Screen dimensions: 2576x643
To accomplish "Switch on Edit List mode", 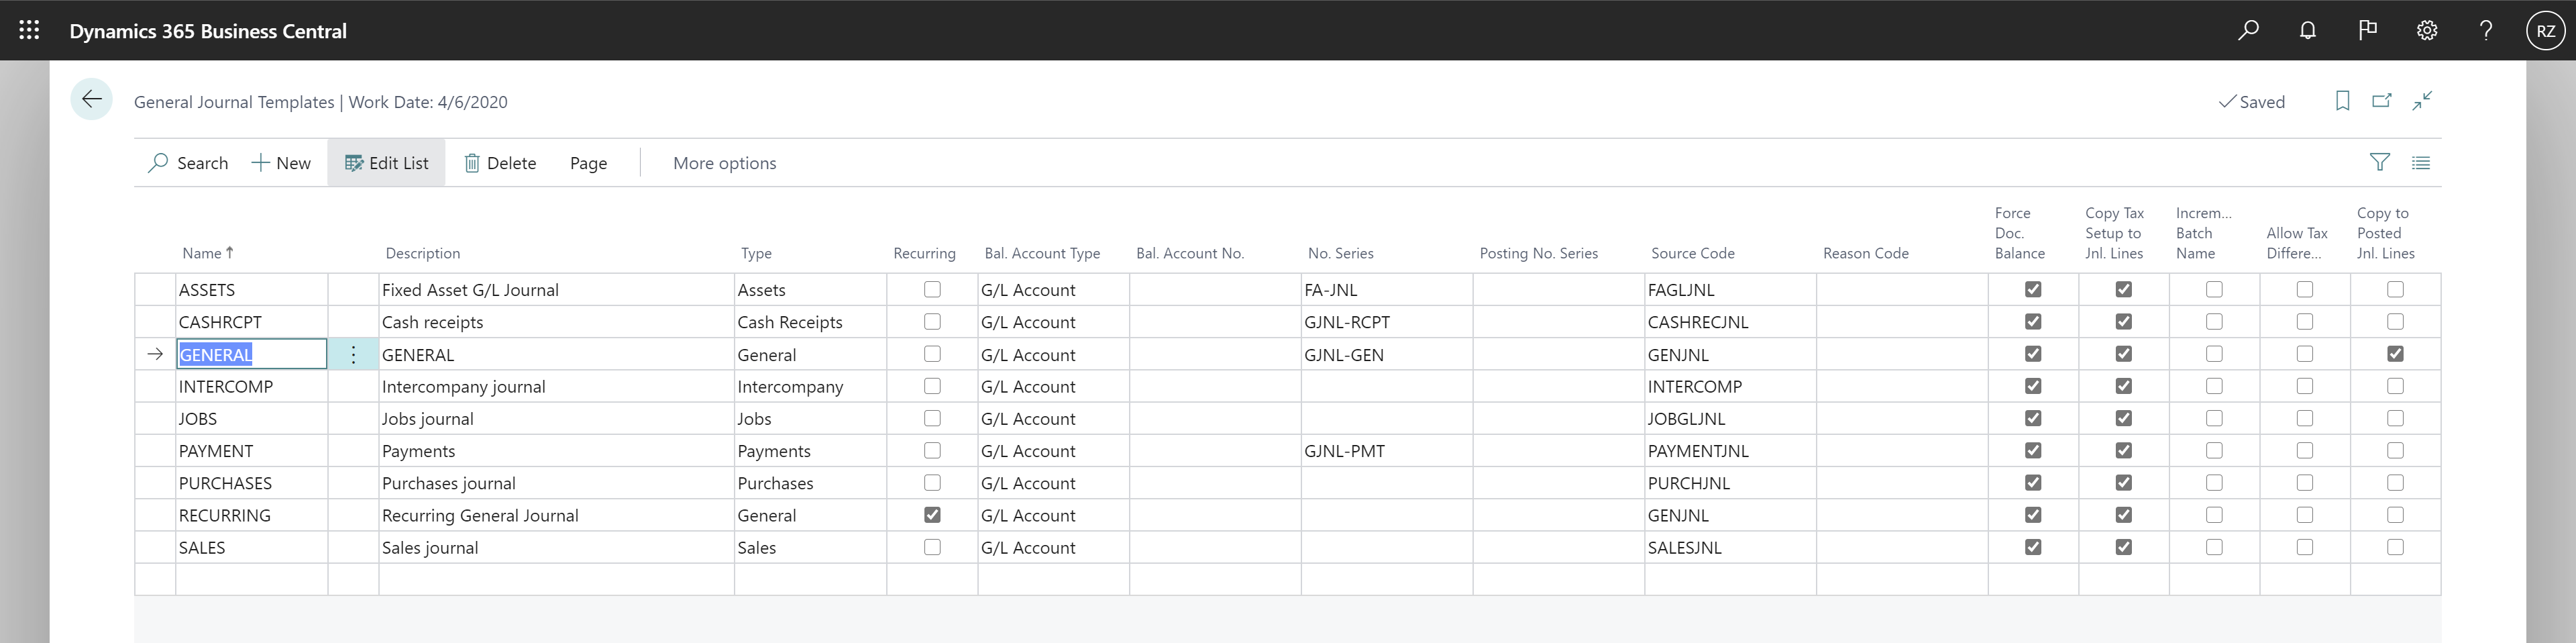I will tap(386, 162).
